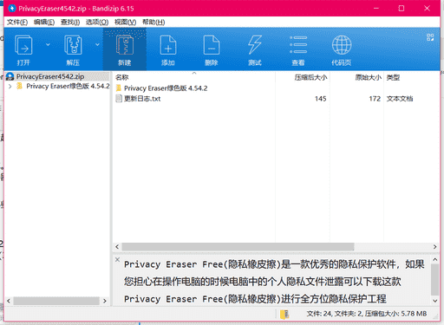Click file list horizontal scrollbar left arrow
Screen dimensions: 444x325
(x=117, y=247)
